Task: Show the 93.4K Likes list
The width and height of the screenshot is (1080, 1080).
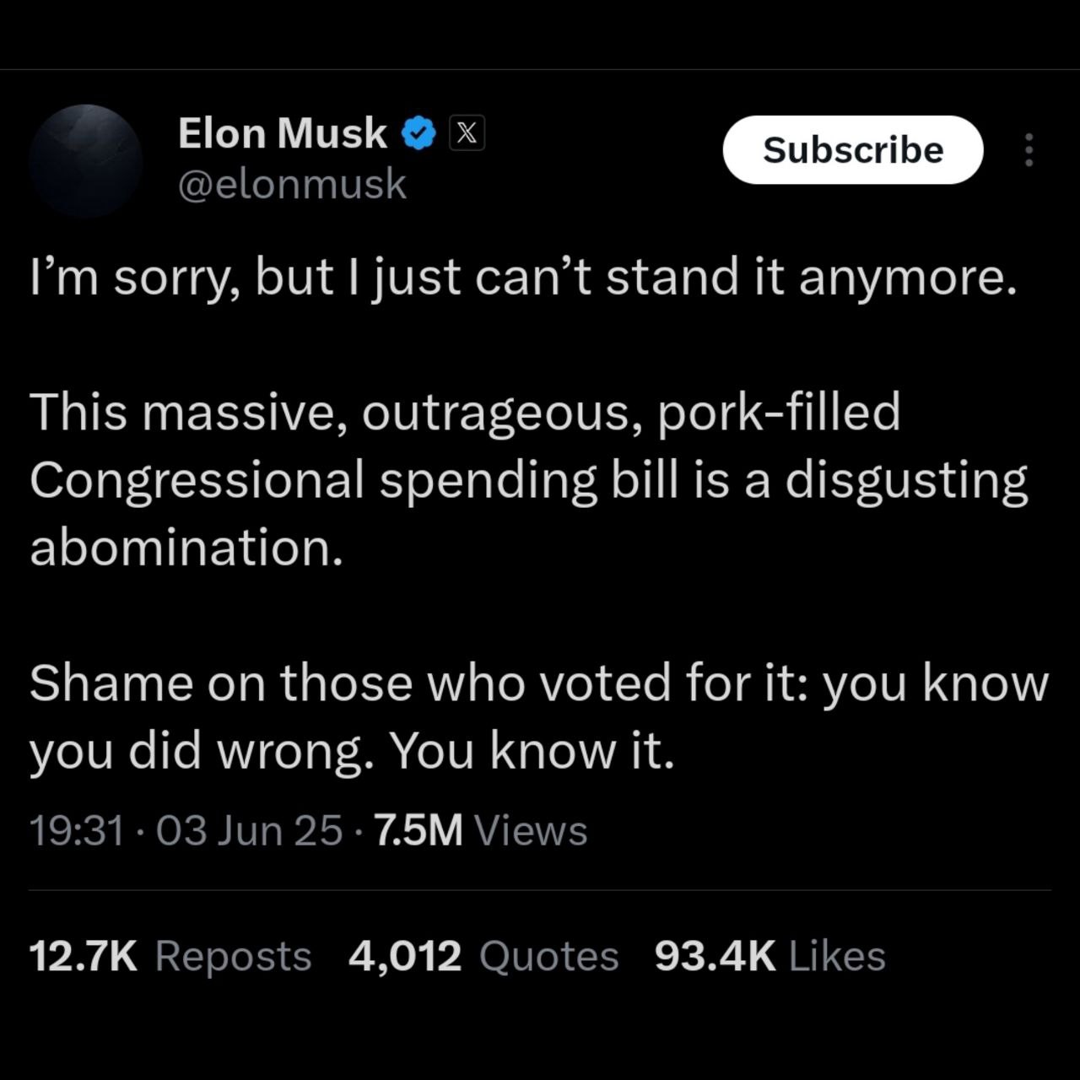Action: pos(769,956)
